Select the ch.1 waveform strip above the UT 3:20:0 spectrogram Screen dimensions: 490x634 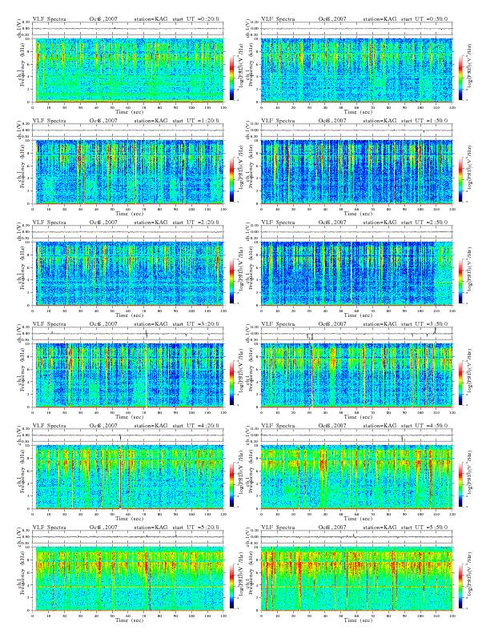coord(128,334)
